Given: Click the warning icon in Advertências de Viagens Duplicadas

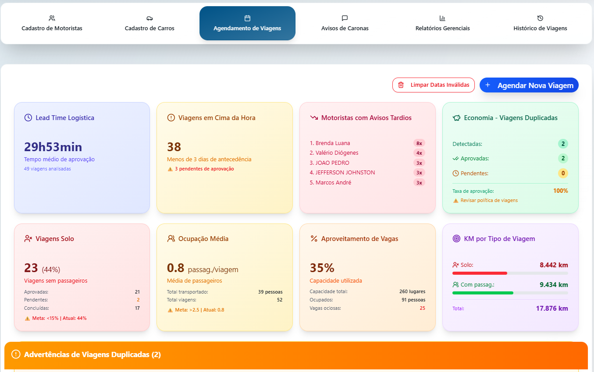Looking at the screenshot, I should (16, 354).
